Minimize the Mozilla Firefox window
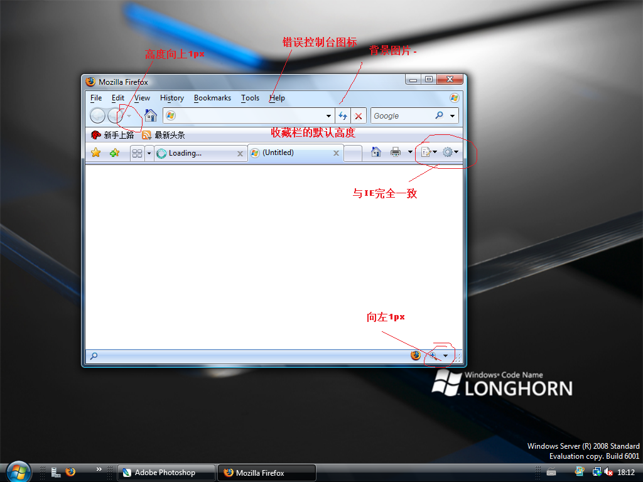The image size is (643, 482). tap(413, 80)
